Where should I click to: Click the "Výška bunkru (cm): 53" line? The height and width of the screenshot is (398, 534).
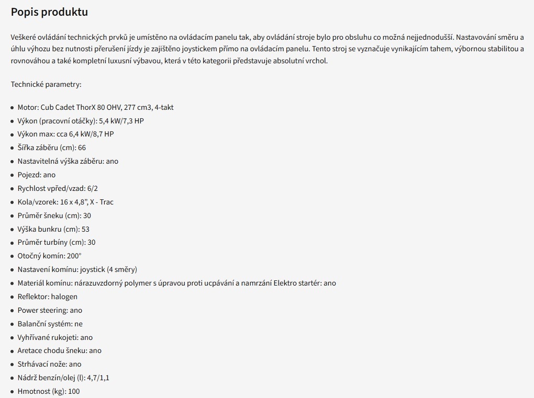[x=53, y=229]
